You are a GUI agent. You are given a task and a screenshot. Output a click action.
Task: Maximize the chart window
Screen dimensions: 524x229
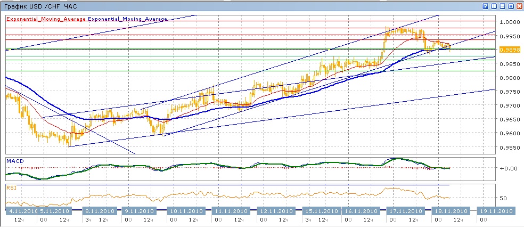coord(511,6)
